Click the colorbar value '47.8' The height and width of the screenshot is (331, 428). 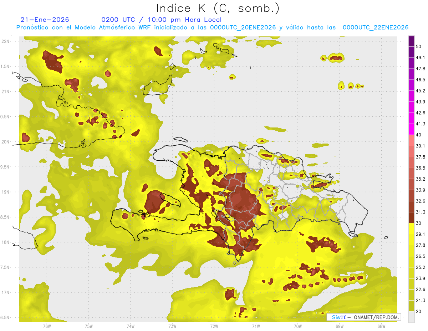click(421, 69)
